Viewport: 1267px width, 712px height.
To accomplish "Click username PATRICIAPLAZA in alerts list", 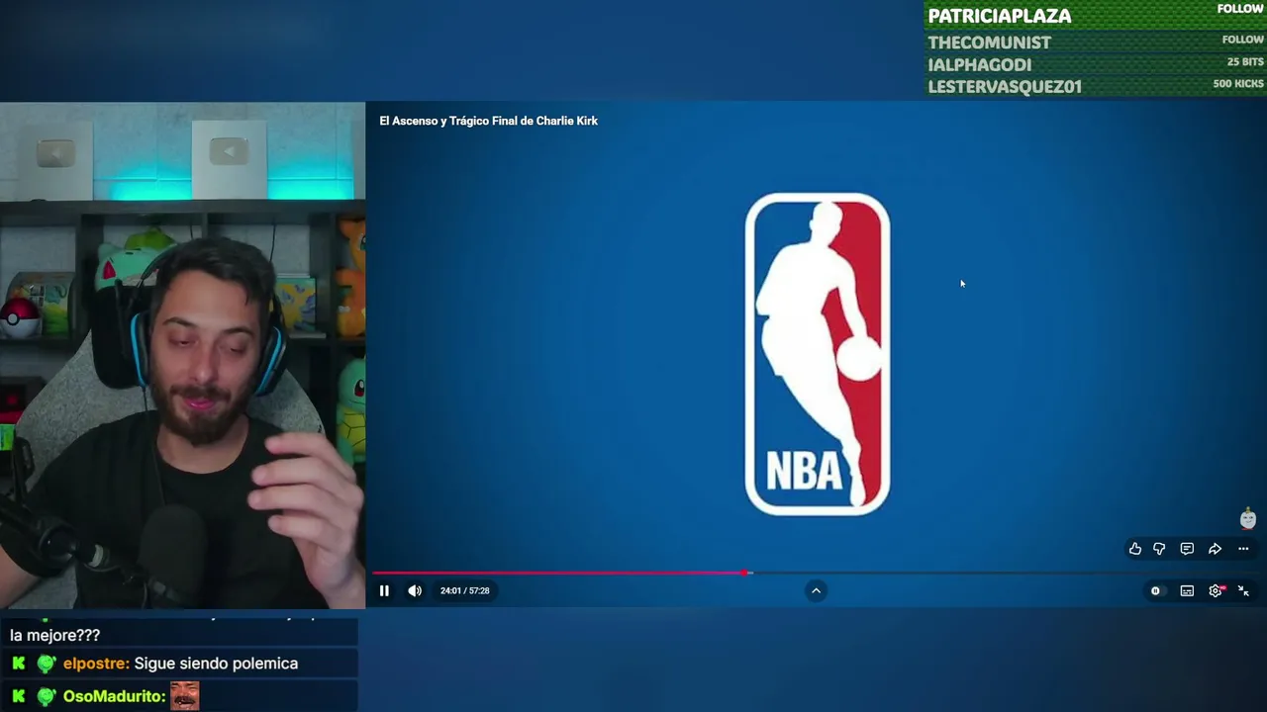I will point(999,16).
